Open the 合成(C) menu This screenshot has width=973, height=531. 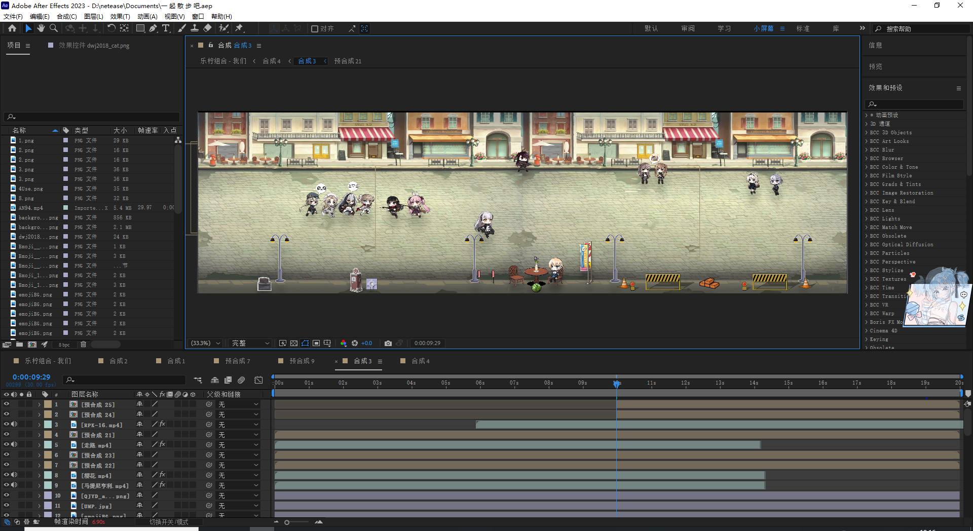click(67, 17)
